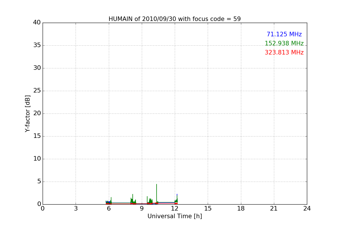The image size is (341, 227).
Task: Click y-axis tick label 5
Action: 39,182
